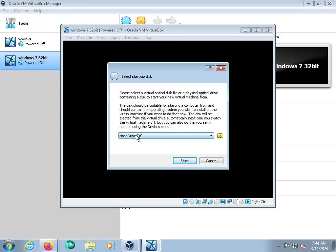Click resize grip in VM status bar corner

click(271, 203)
